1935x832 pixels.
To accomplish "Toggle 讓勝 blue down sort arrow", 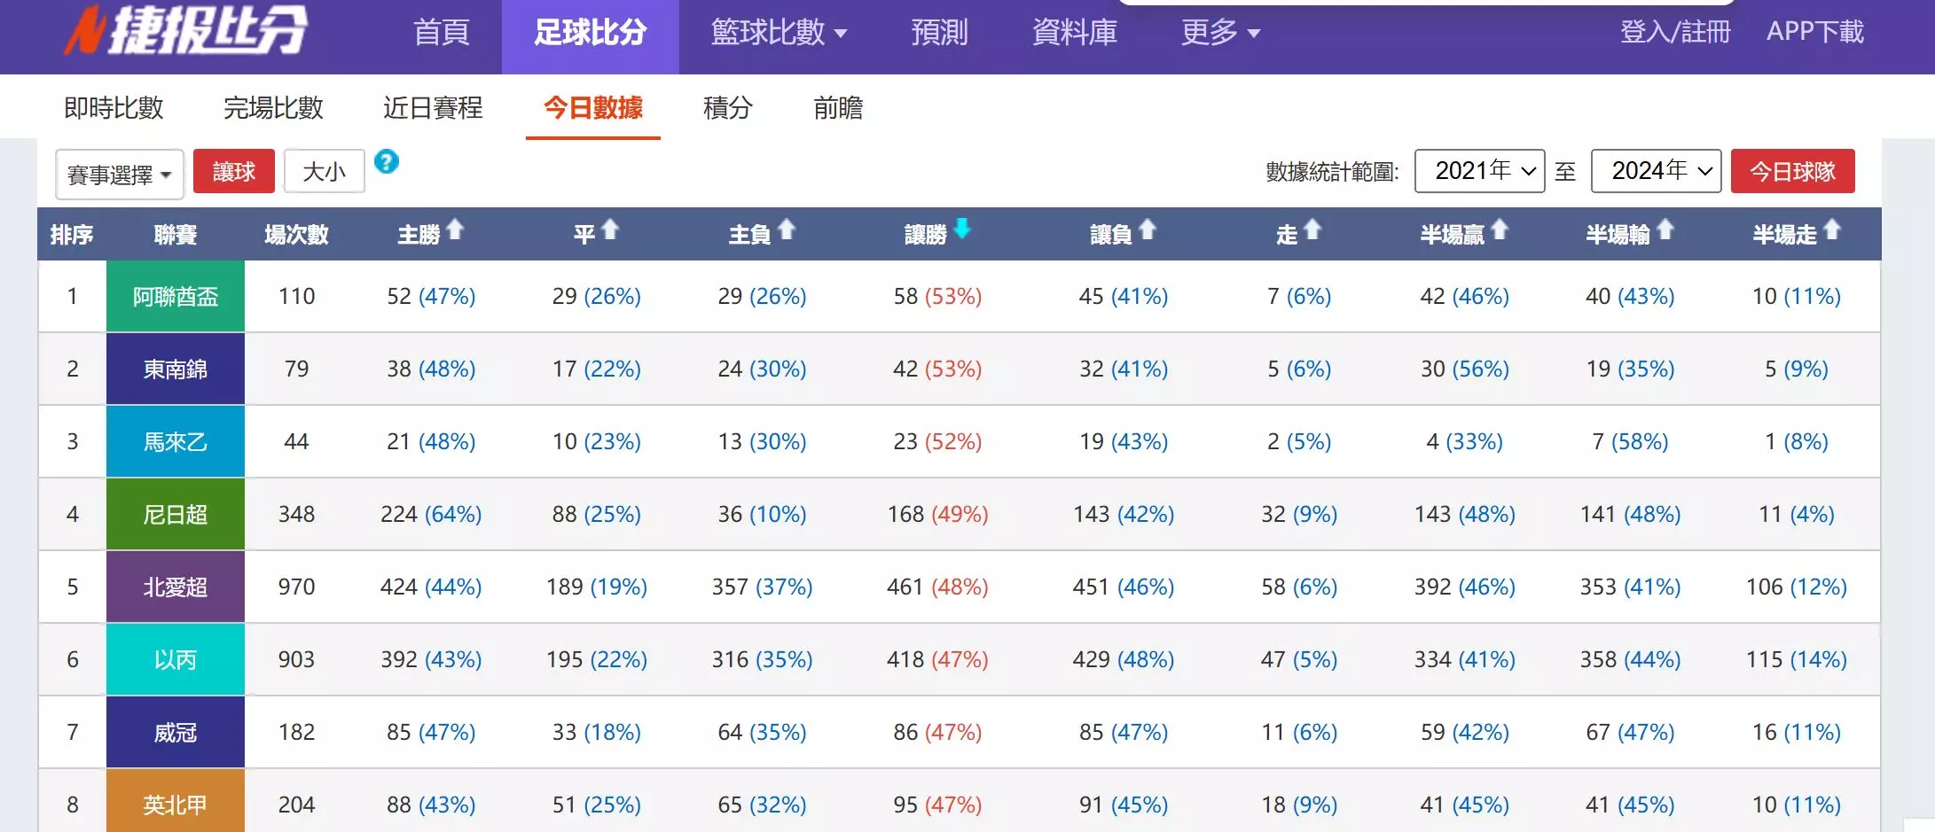I will (962, 229).
